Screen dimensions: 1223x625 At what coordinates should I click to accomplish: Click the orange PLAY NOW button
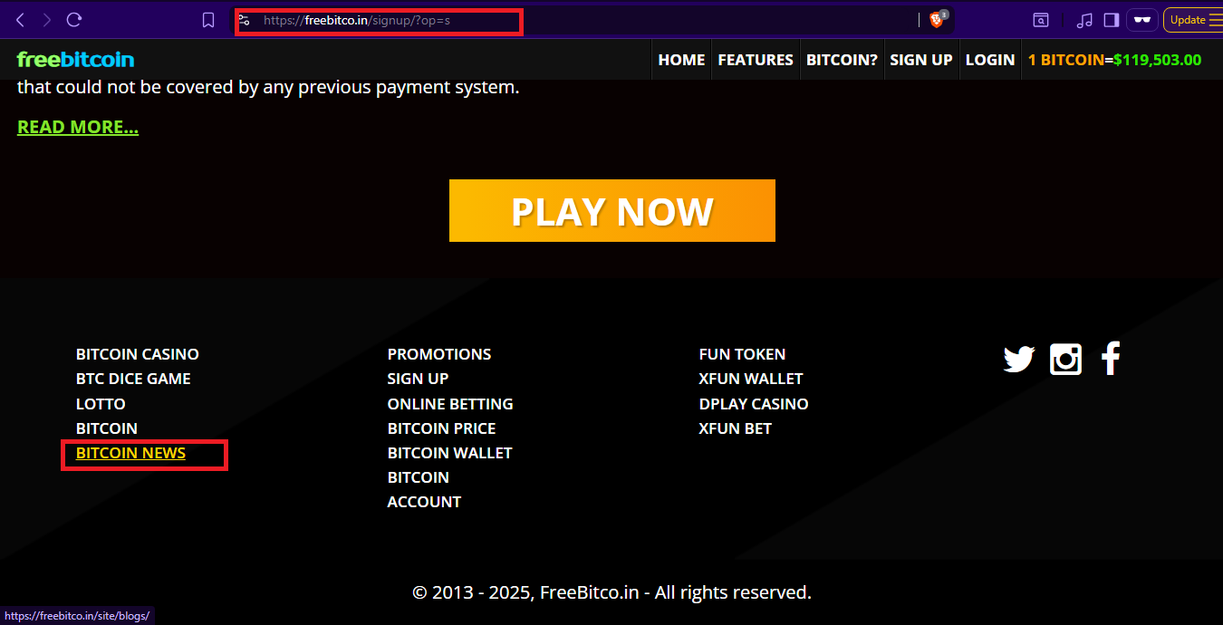coord(612,211)
